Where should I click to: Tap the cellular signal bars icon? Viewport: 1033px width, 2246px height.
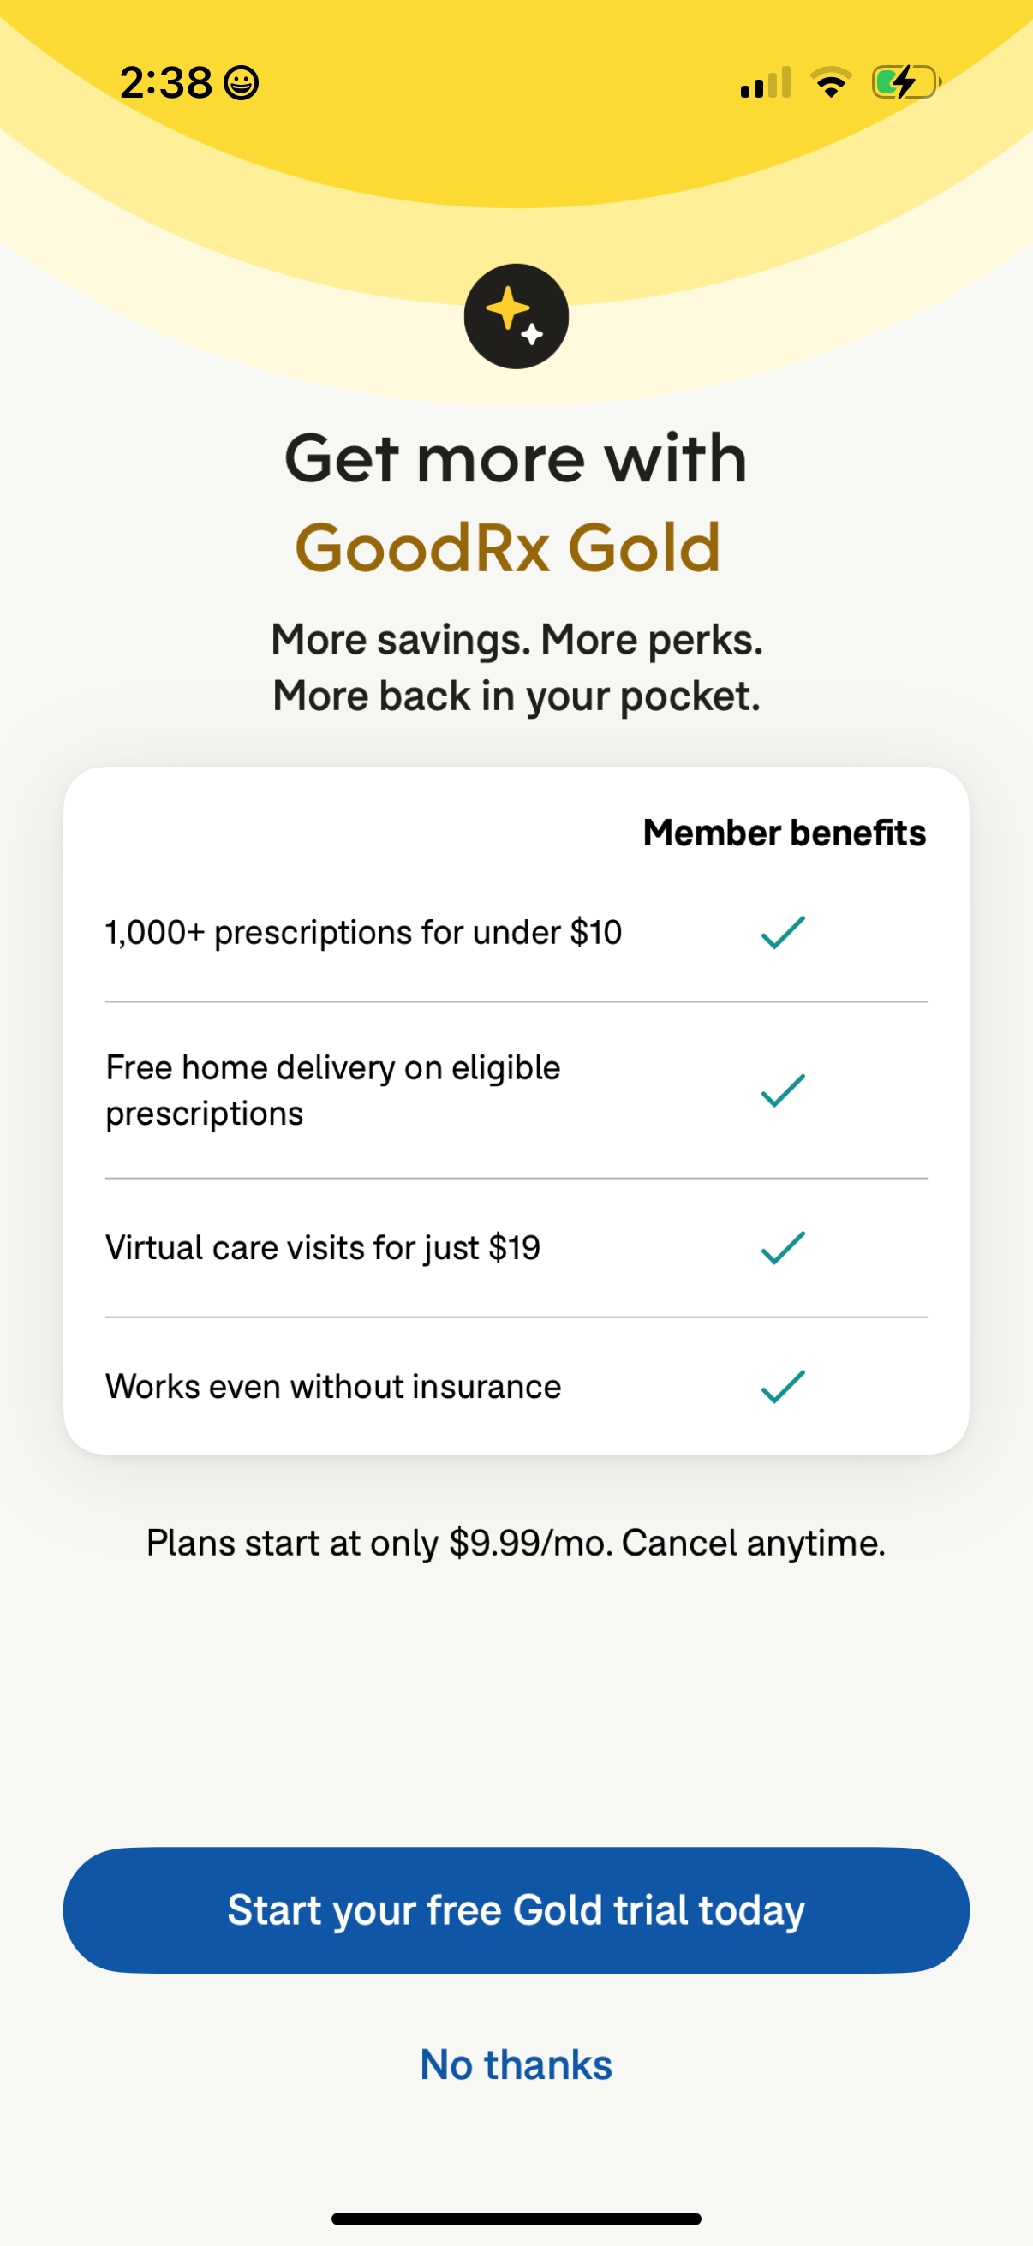pyautogui.click(x=765, y=84)
